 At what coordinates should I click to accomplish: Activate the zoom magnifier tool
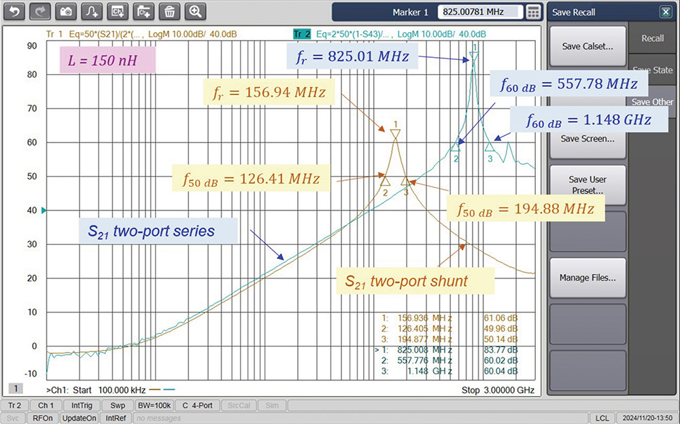(x=196, y=12)
